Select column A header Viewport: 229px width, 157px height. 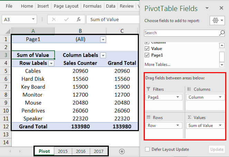coord(33,31)
